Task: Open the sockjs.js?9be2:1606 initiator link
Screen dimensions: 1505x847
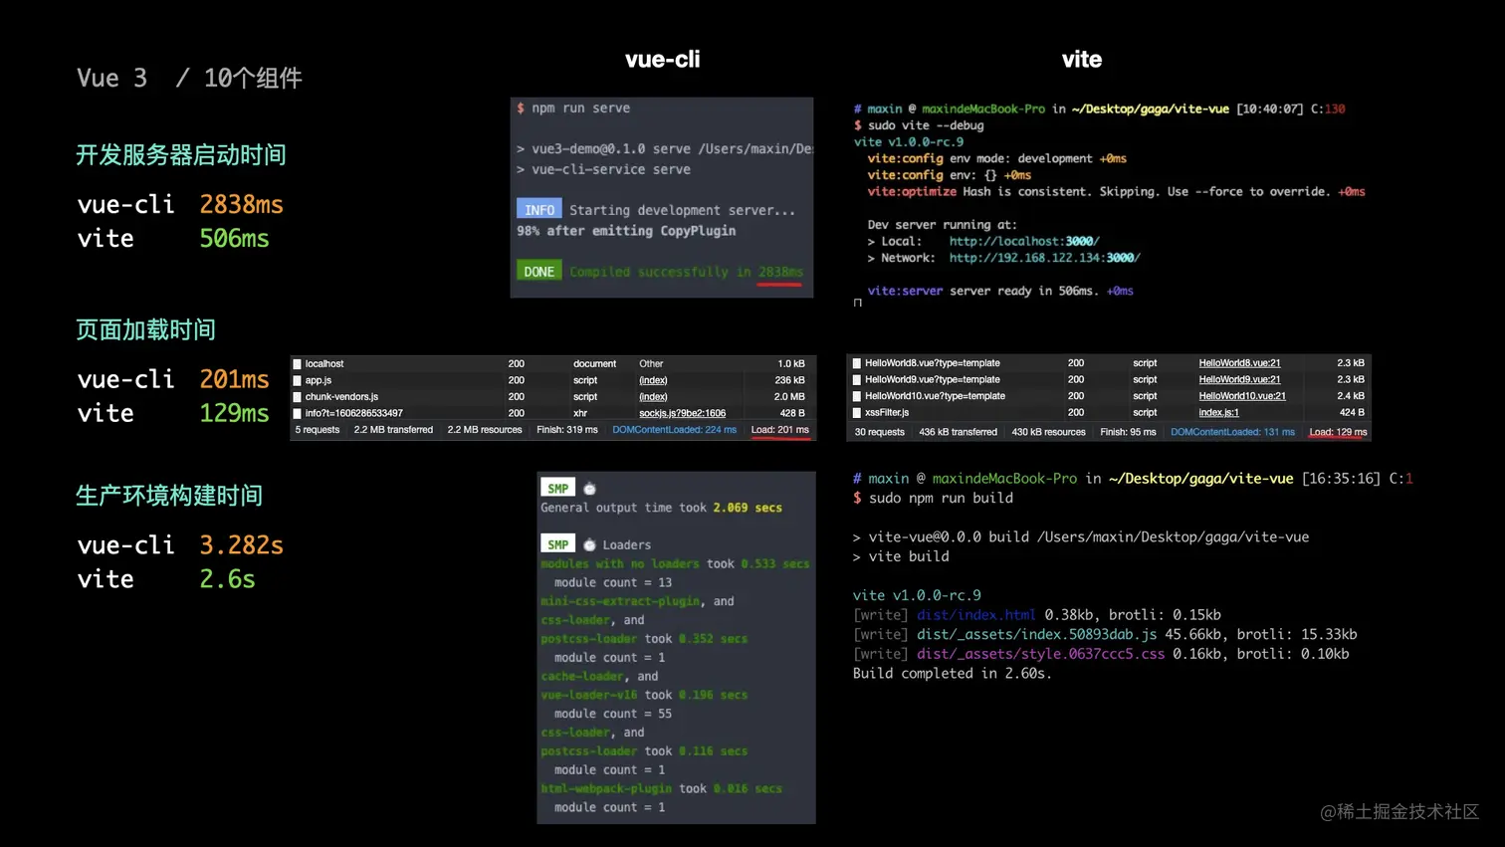Action: (x=682, y=413)
